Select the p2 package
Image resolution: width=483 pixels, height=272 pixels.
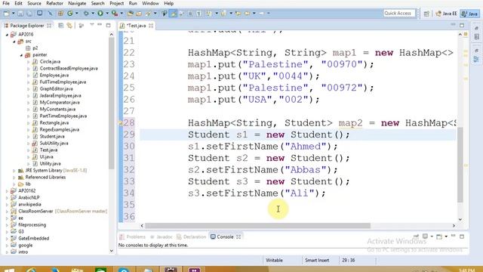click(x=35, y=48)
